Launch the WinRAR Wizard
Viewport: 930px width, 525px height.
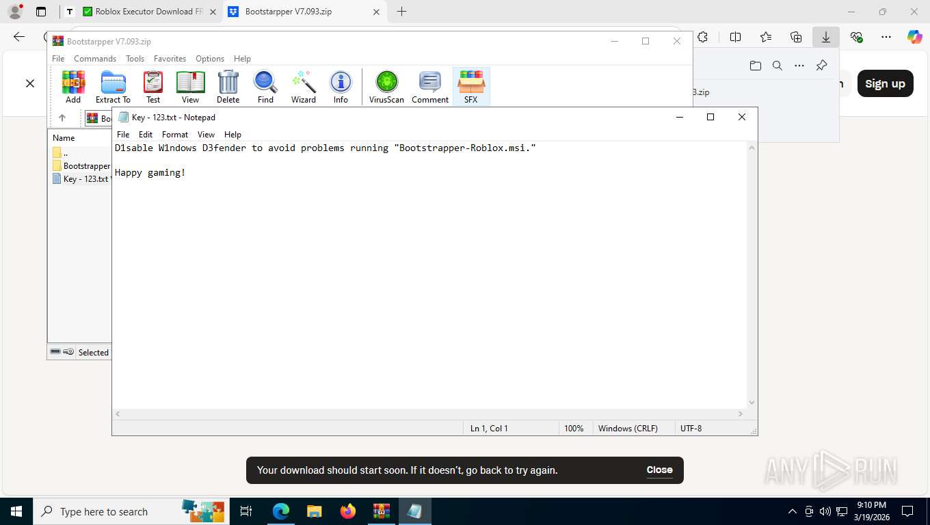point(304,87)
